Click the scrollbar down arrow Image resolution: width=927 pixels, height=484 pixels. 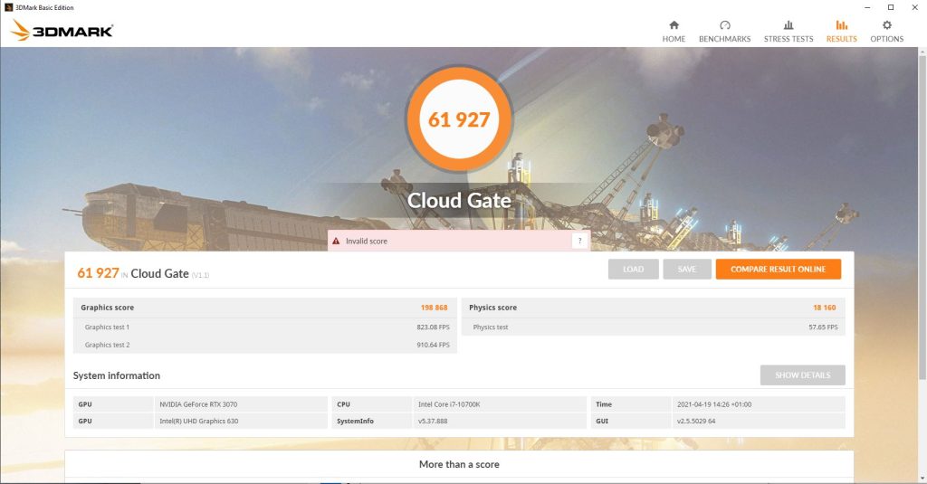[922, 478]
